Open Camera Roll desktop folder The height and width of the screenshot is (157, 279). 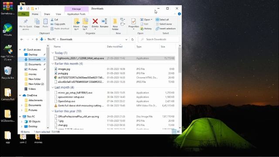click(8, 94)
